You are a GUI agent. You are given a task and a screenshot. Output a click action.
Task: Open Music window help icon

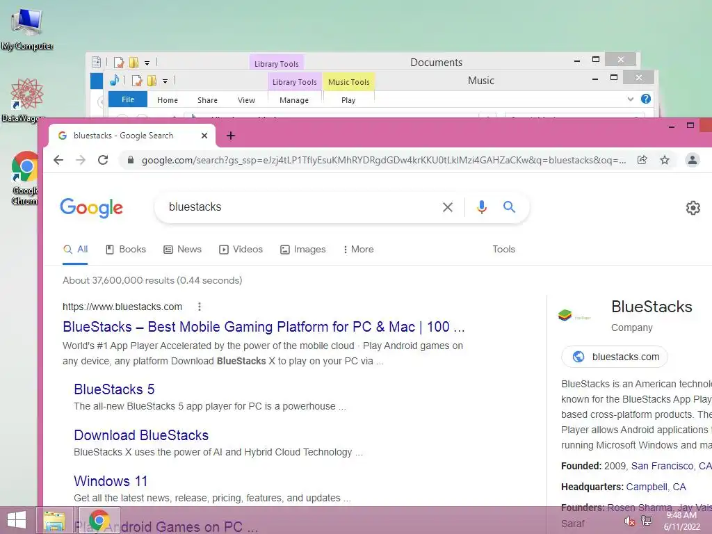646,99
